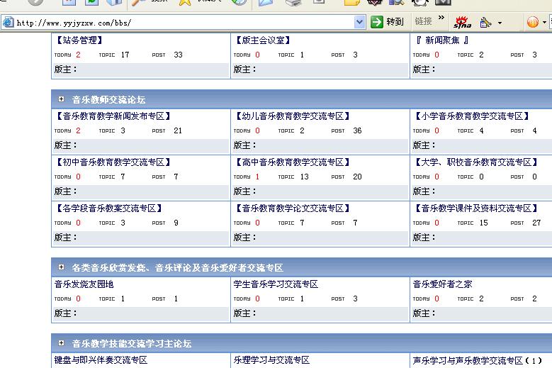Viewport: 552px width, 368px height.
Task: Open 【小学音乐教育教学交流专区】 forum
Action: point(472,116)
